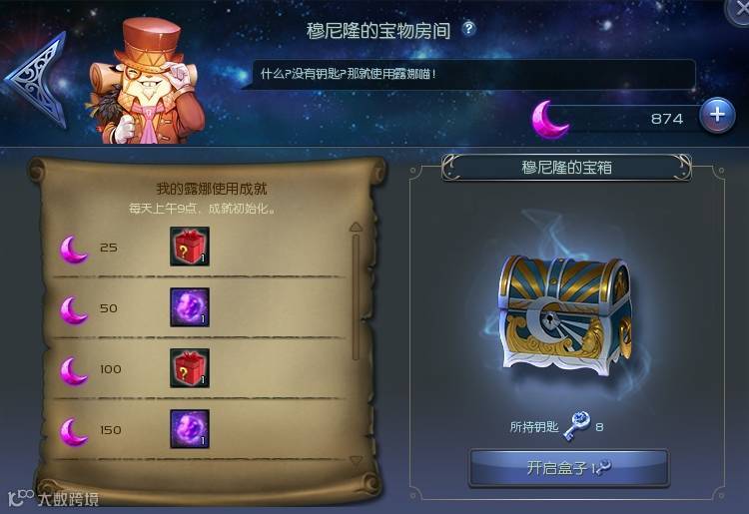The image size is (749, 514).
Task: Click the pink moon currency icon beside 874
Action: pyautogui.click(x=550, y=120)
